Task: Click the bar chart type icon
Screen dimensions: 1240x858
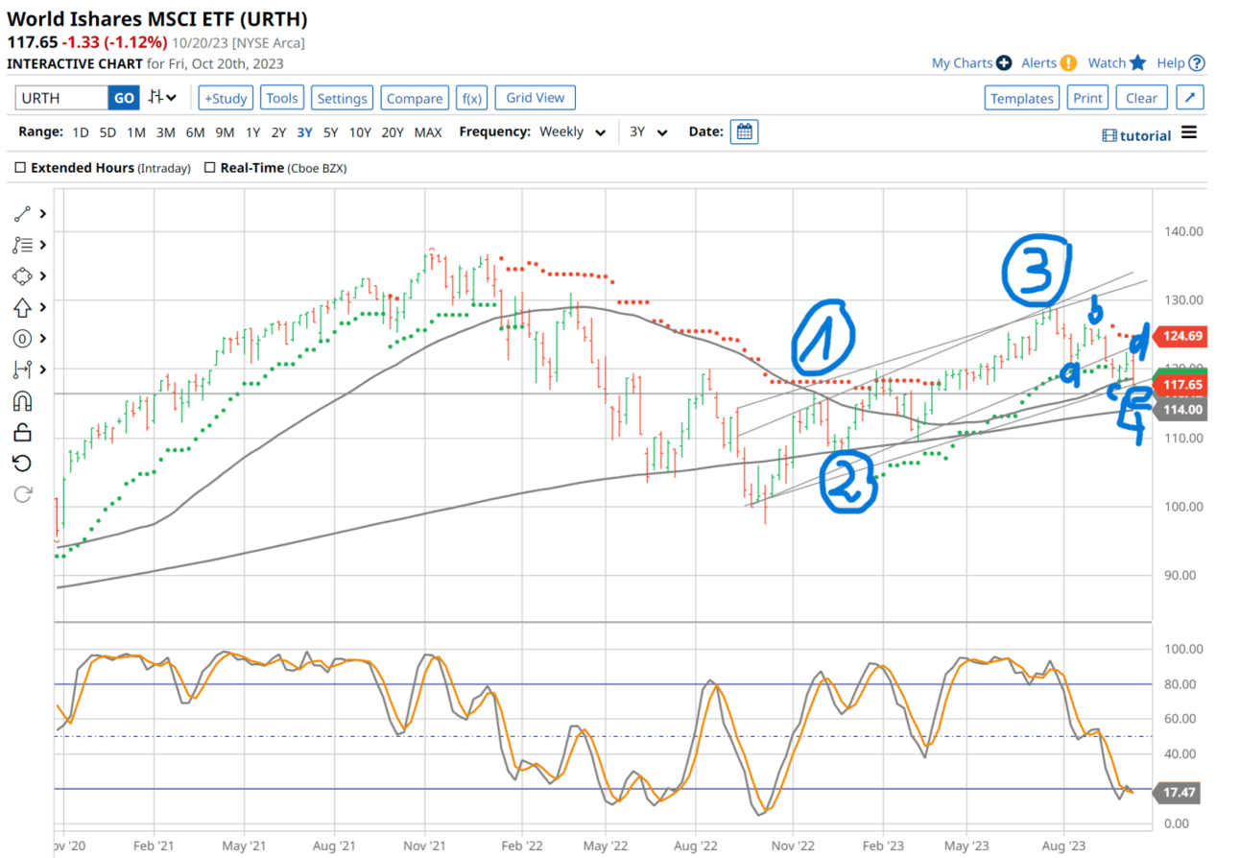Action: 155,97
